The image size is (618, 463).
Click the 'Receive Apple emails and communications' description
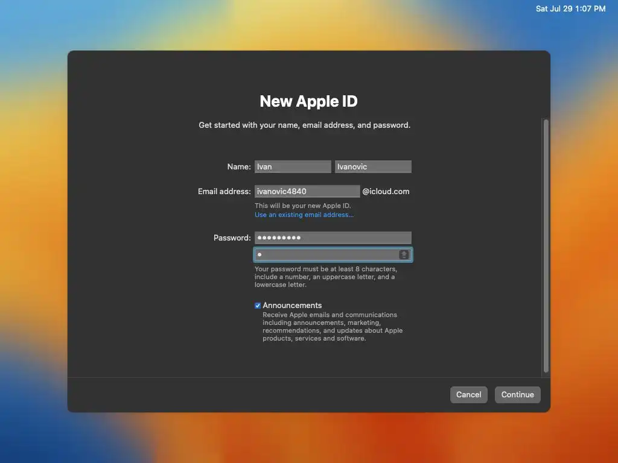tap(333, 326)
